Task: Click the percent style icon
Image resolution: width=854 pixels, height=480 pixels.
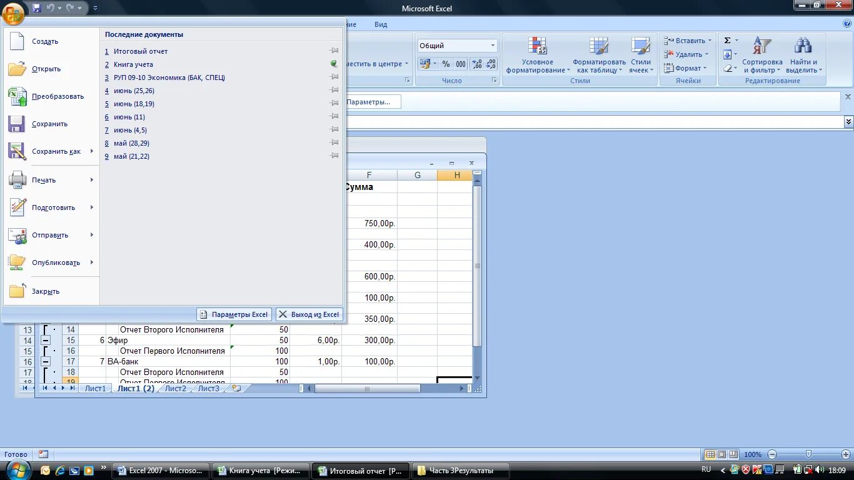Action: point(446,64)
